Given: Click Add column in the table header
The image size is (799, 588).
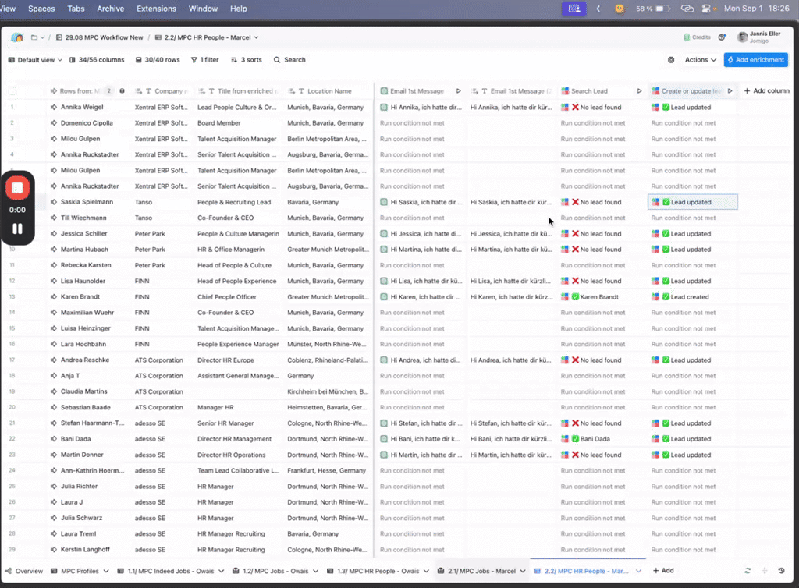Looking at the screenshot, I should click(766, 91).
